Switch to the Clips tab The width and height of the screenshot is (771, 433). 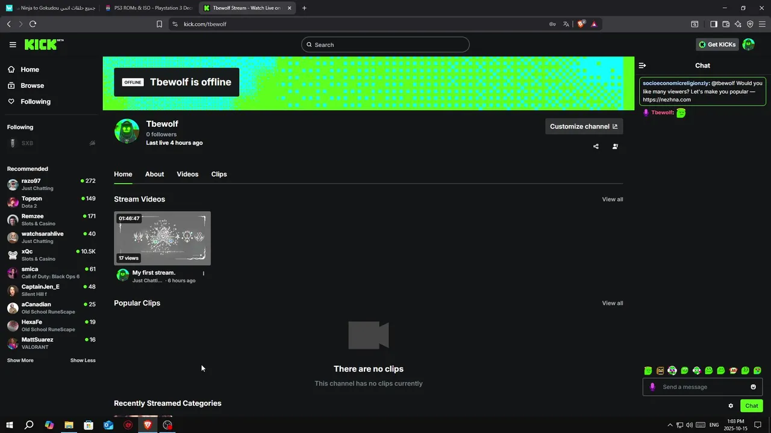pyautogui.click(x=219, y=174)
